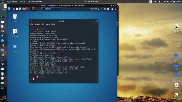Image resolution: width=182 pixels, height=102 pixels.
Task: Select the dark workspace switcher box in the Kali panel
Action: click(34, 9)
